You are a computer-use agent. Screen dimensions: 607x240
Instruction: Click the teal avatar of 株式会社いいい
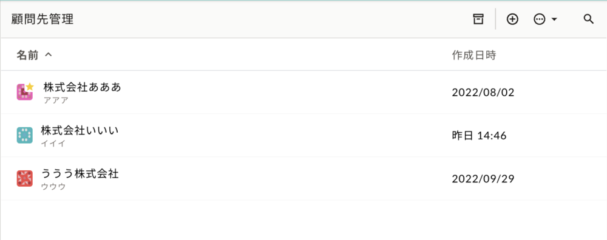tap(24, 135)
